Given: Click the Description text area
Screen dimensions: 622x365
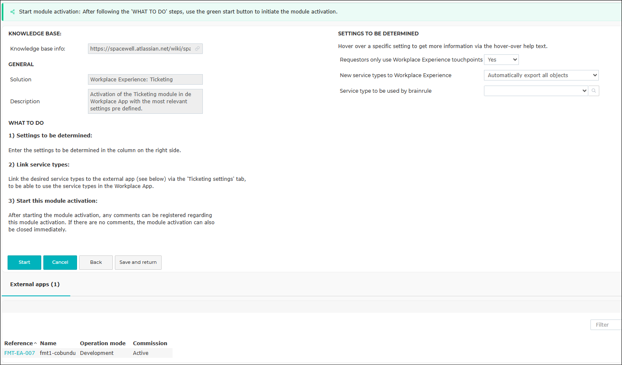Looking at the screenshot, I should [x=145, y=102].
